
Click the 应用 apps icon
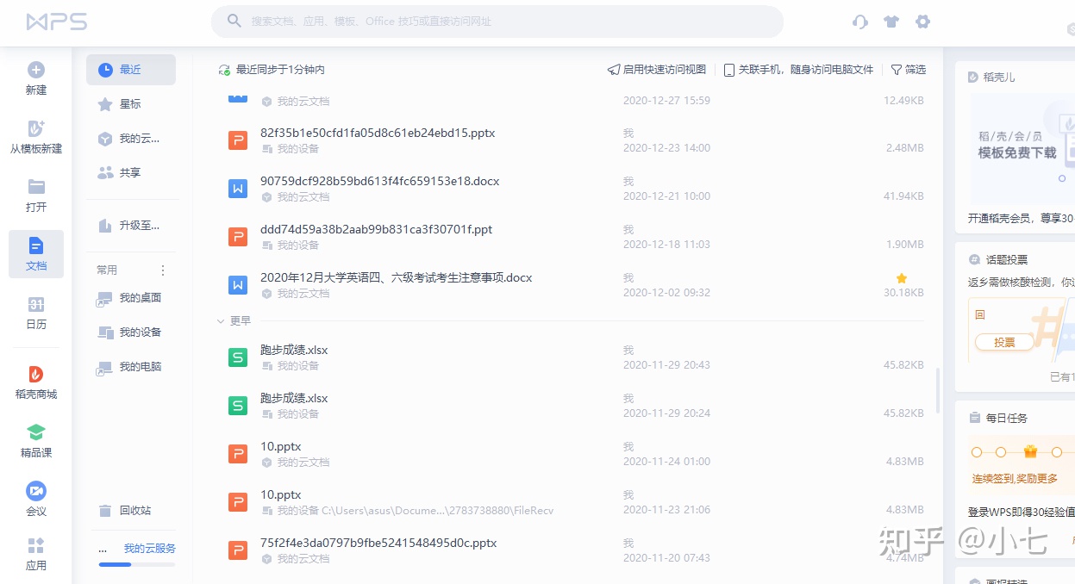pos(35,551)
